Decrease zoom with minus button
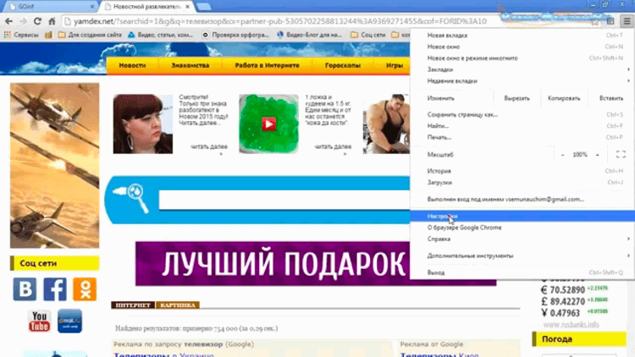The image size is (635, 357). 562,155
